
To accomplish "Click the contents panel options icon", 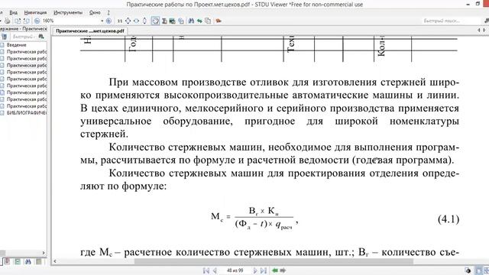I will point(4,37).
